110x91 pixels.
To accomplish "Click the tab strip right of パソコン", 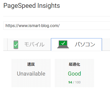I will [106, 44].
